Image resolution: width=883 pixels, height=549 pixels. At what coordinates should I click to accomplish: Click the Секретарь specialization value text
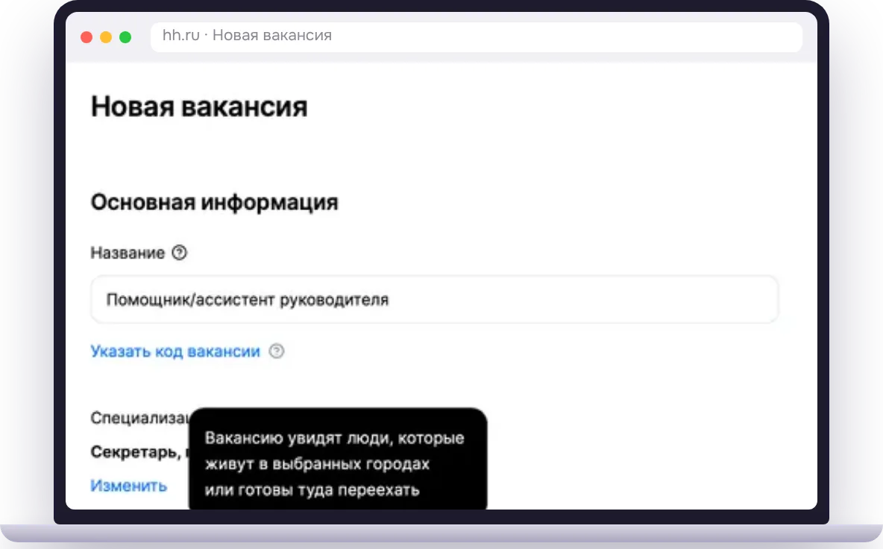(x=139, y=451)
